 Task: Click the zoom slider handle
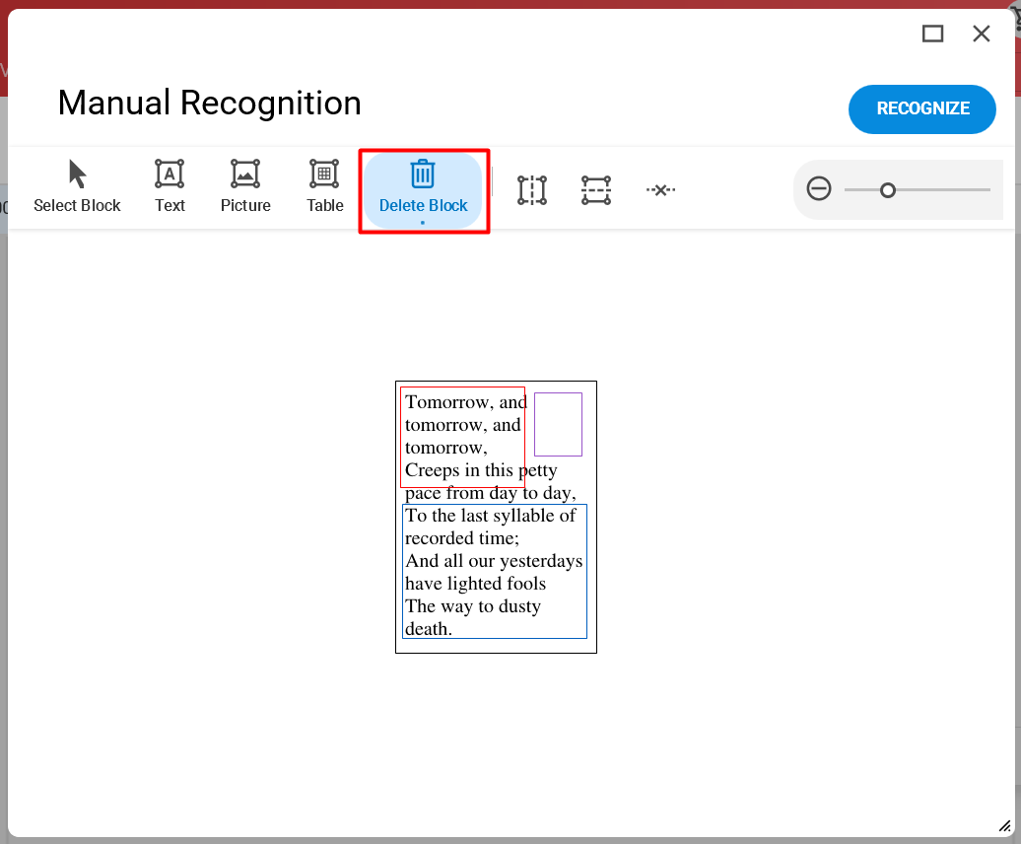pyautogui.click(x=888, y=190)
